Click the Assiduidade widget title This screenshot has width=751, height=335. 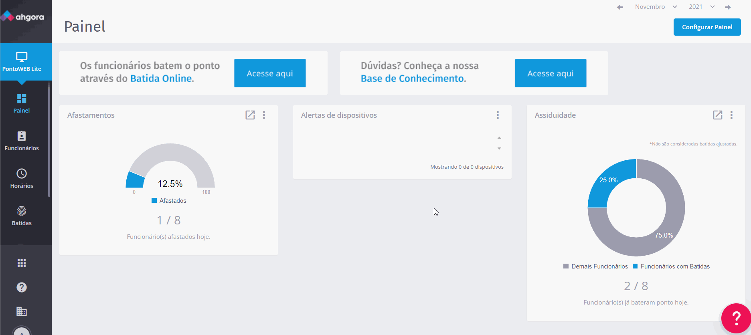click(555, 115)
